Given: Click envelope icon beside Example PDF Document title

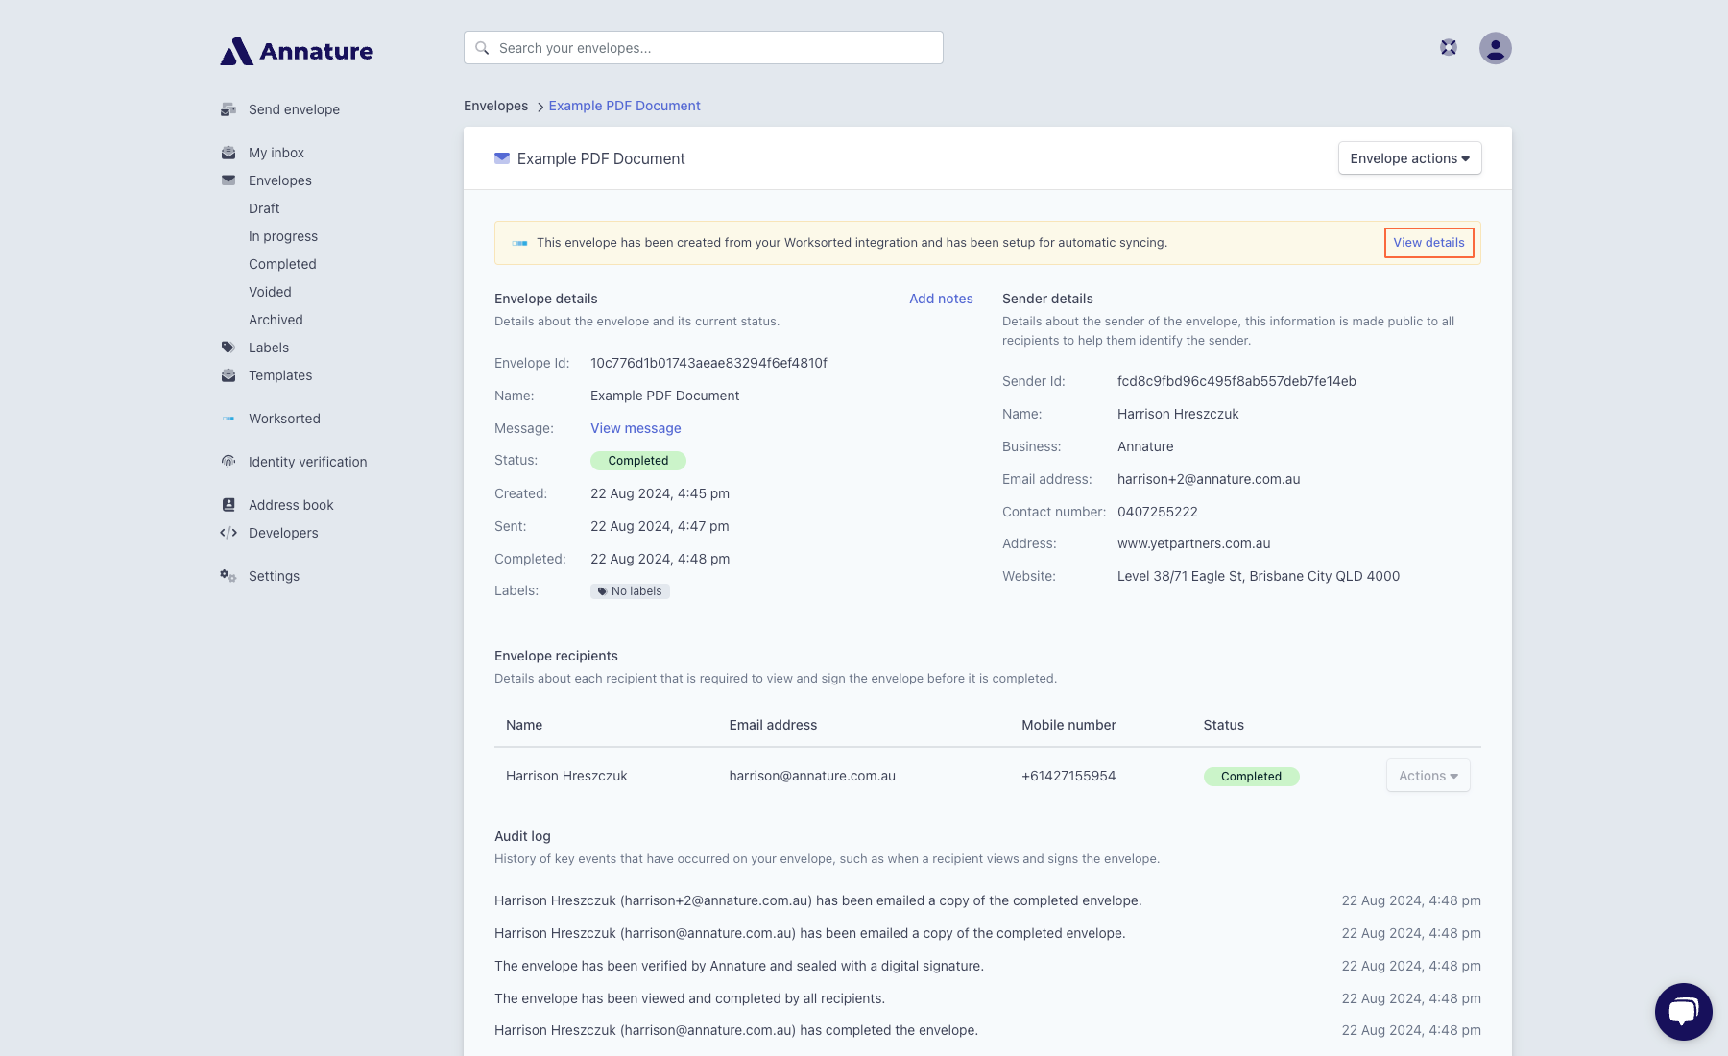Looking at the screenshot, I should tap(502, 158).
